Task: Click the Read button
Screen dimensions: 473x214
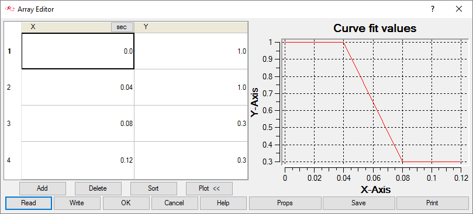Action: tap(29, 203)
